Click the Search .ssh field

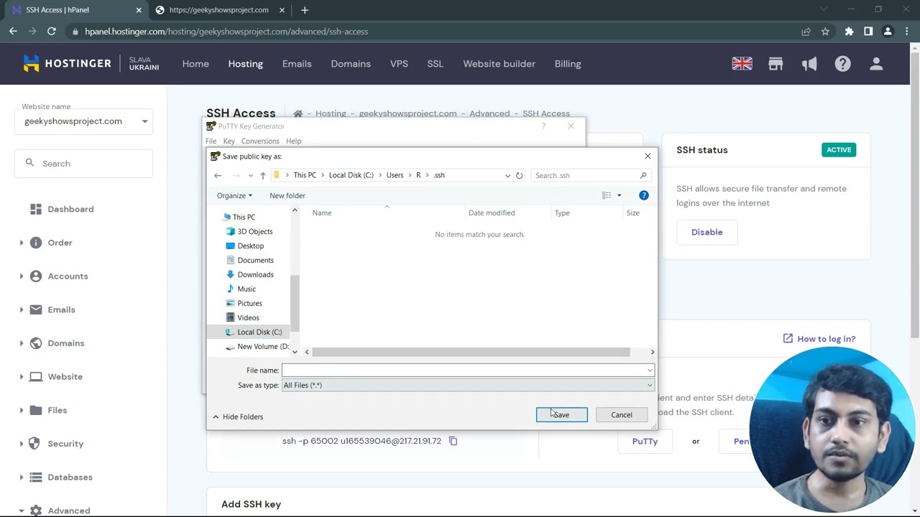coord(591,175)
